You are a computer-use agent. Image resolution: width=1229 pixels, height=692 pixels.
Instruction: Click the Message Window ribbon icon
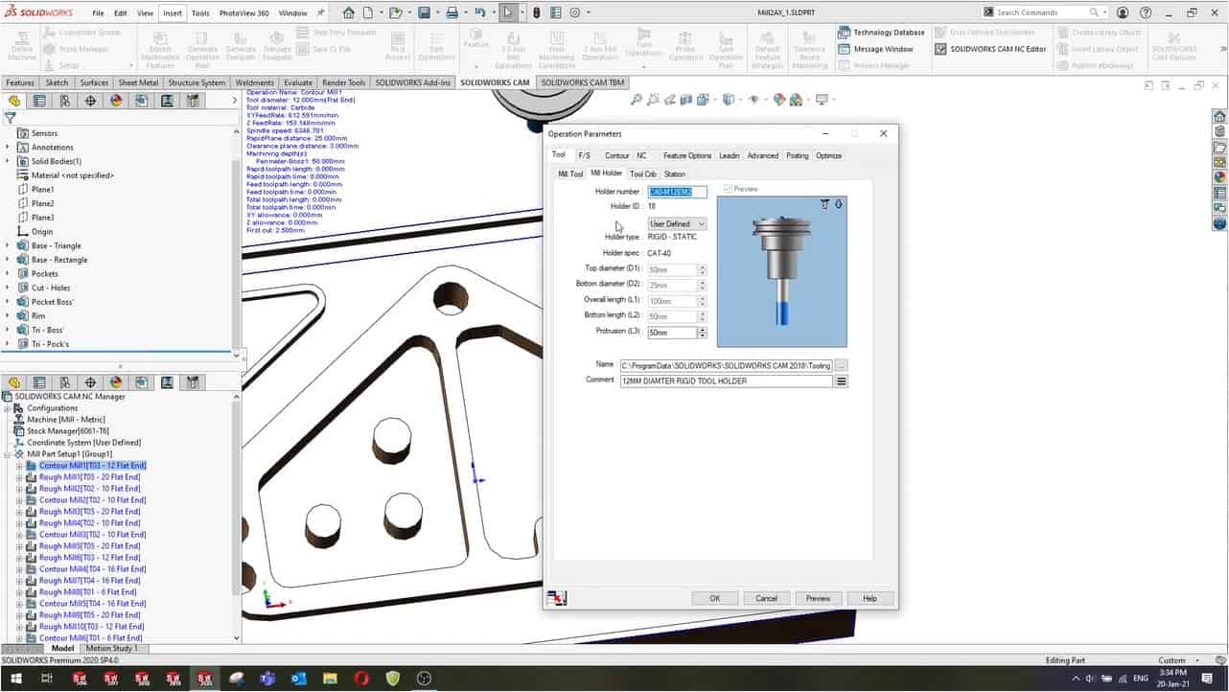coord(845,49)
